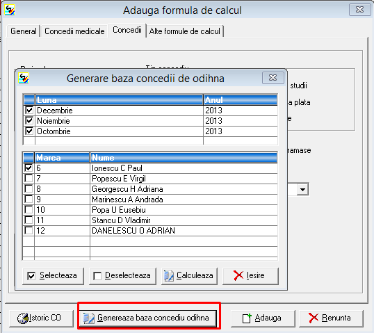Select the Georgescu H Adriana row name
This screenshot has height=333, width=374.
[127, 189]
